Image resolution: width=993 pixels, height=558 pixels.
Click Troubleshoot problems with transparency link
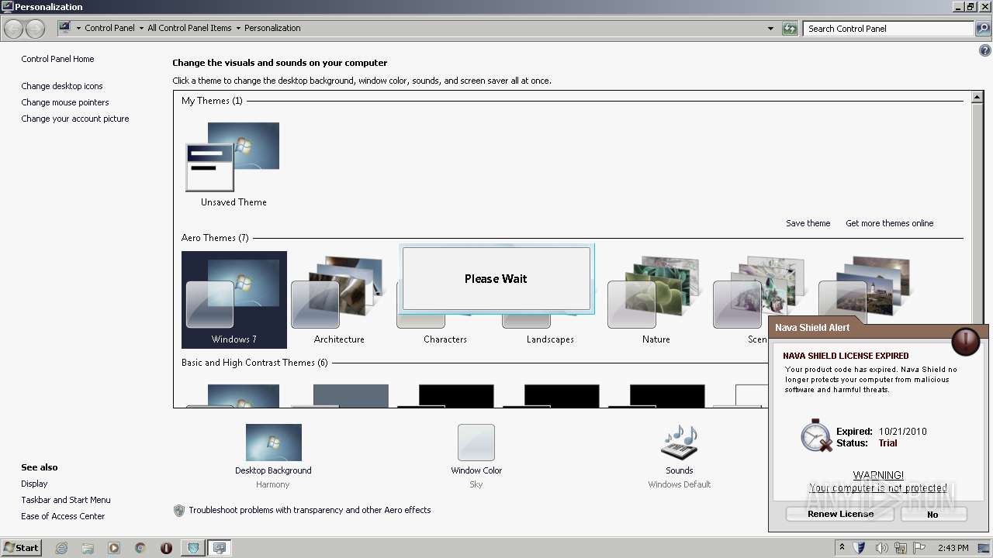310,511
